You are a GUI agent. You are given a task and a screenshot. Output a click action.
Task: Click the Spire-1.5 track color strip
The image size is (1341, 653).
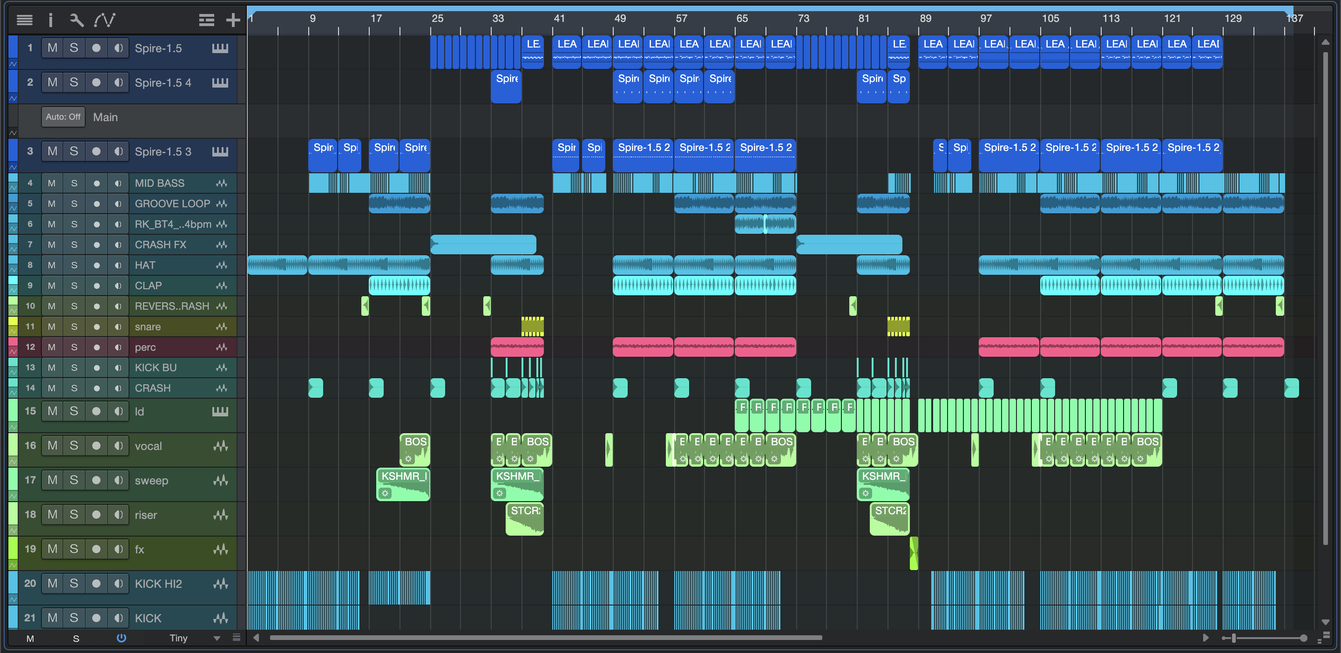click(13, 47)
